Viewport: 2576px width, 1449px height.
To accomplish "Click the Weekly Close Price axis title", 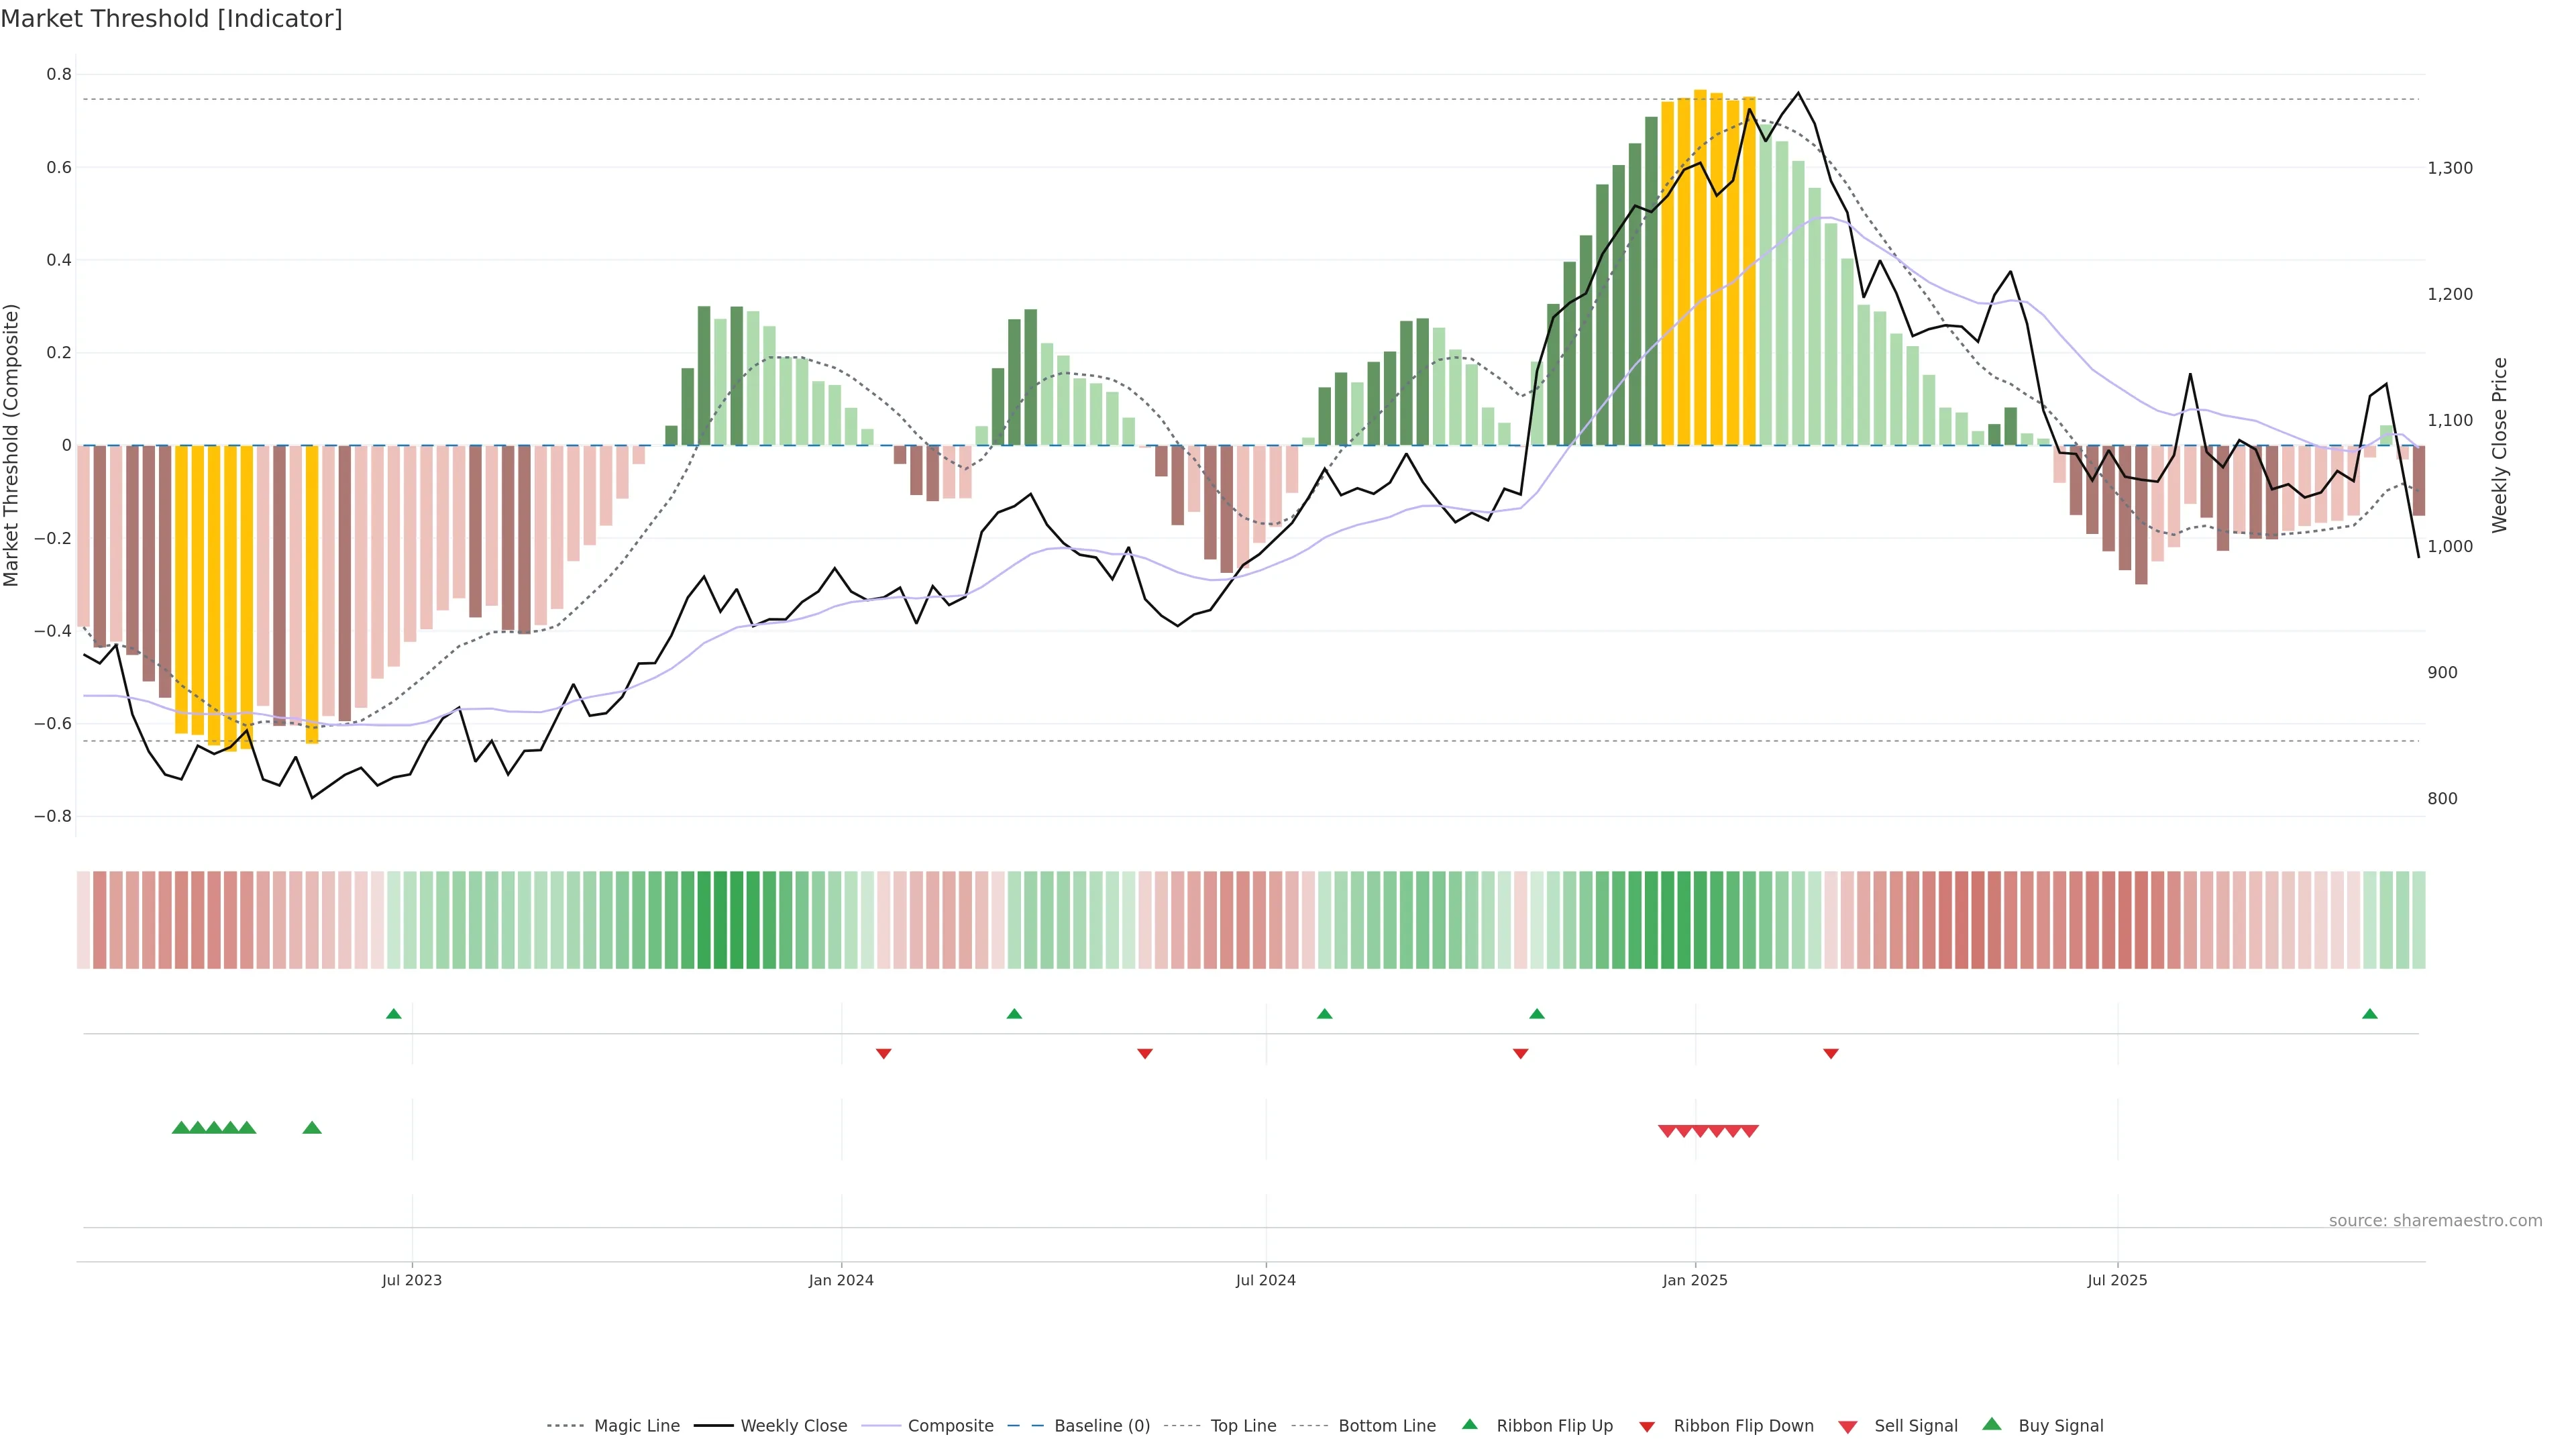I will coord(2500,445).
